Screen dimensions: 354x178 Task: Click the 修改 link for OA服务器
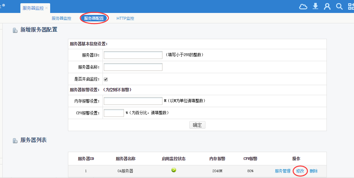point(300,171)
